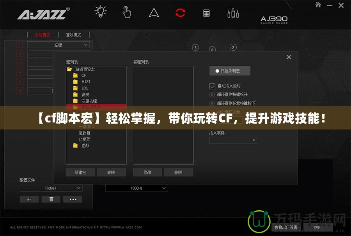Image resolution: width=351 pixels, height=236 pixels.
Task: Click the 游戏预设宏 open folder icon
Action: [70, 69]
